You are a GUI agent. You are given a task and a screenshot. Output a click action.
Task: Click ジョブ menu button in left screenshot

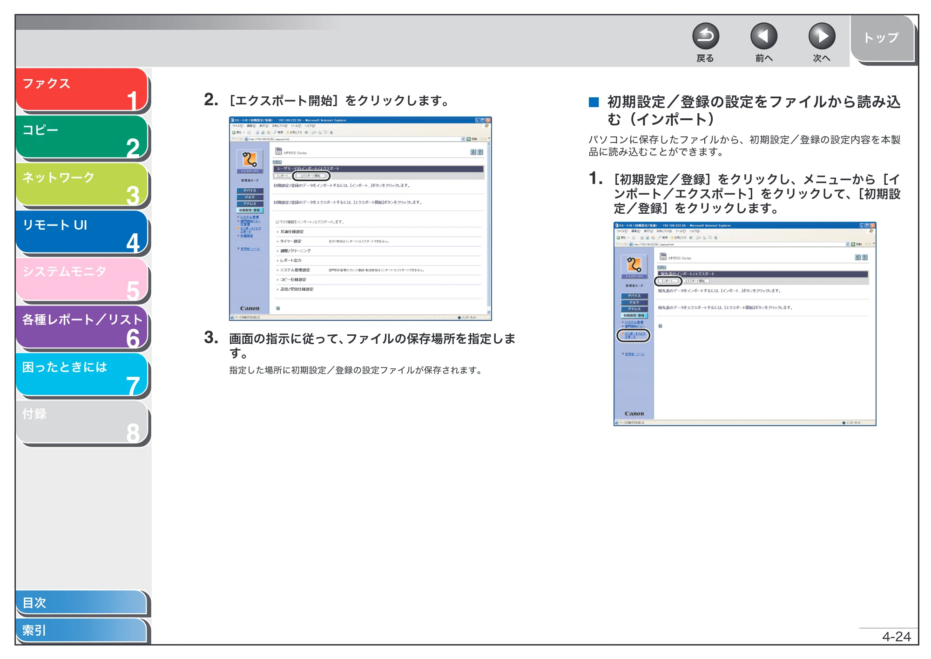tap(250, 197)
